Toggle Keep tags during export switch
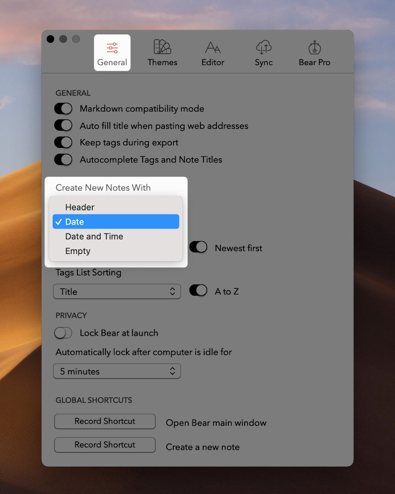Viewport: 395px width, 494px height. (63, 142)
